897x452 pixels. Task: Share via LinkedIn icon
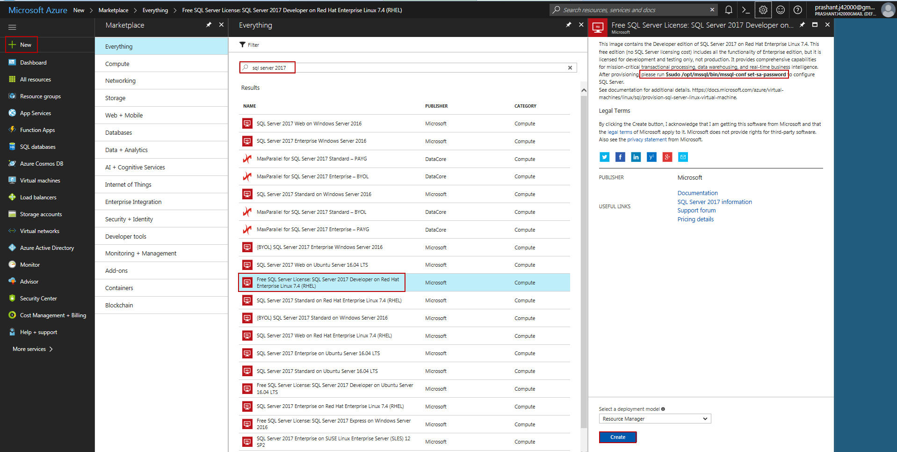pyautogui.click(x=636, y=157)
